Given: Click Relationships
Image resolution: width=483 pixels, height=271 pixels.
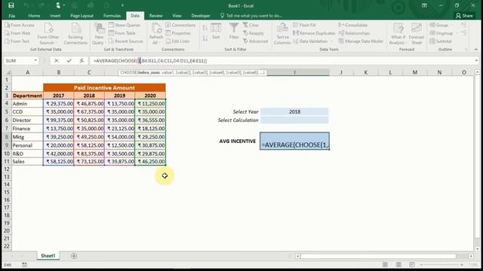Looking at the screenshot, I should pos(354,33).
